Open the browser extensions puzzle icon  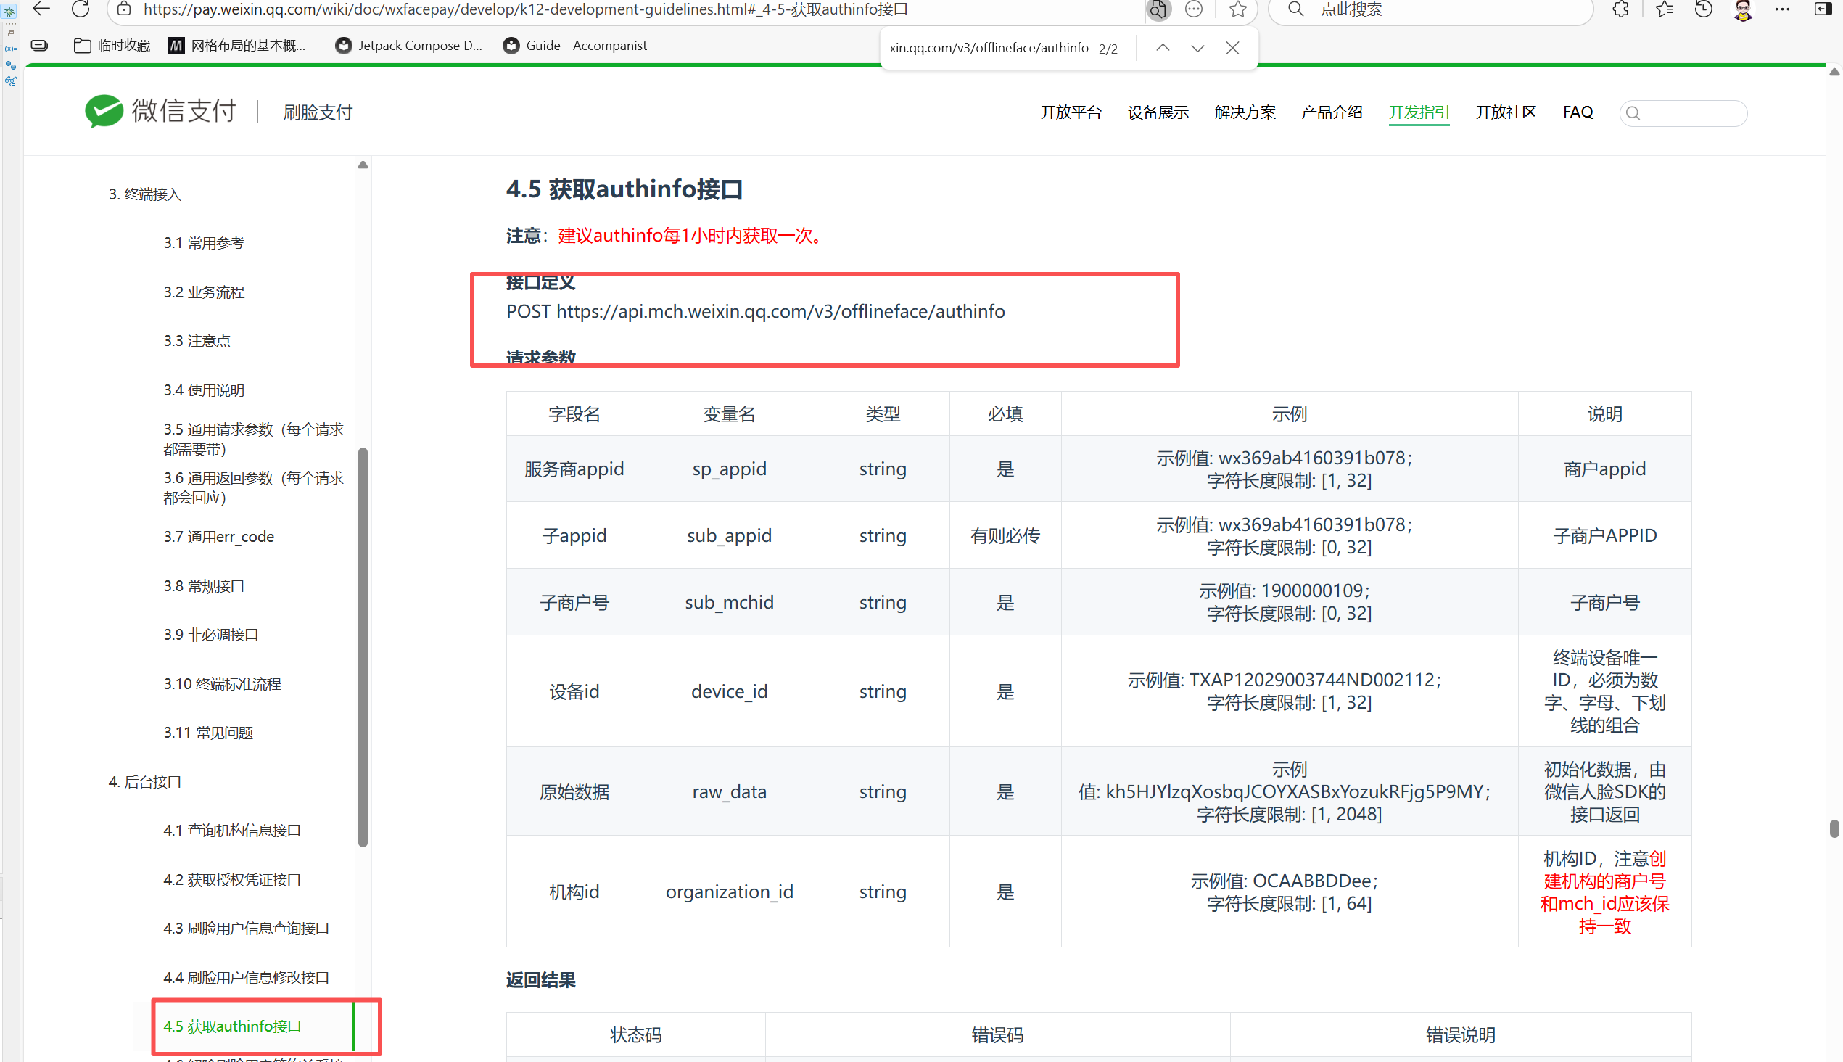(1620, 9)
